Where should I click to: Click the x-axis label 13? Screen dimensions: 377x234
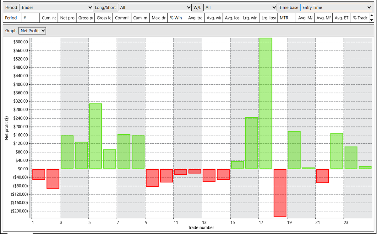click(204, 223)
